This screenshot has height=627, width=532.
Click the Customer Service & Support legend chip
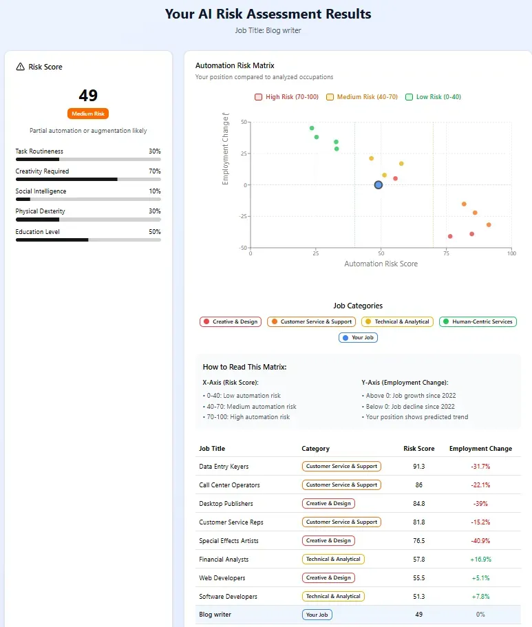311,321
